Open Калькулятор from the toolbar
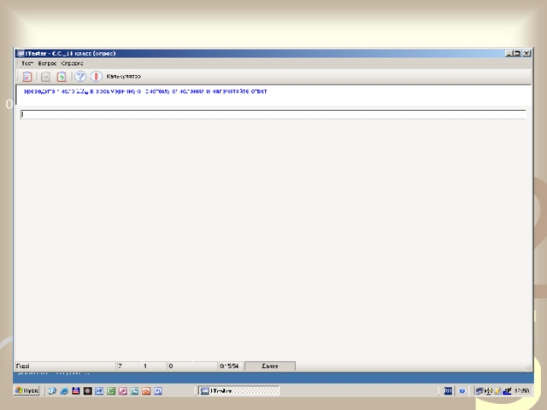Viewport: 547px width, 410px height. [x=123, y=76]
